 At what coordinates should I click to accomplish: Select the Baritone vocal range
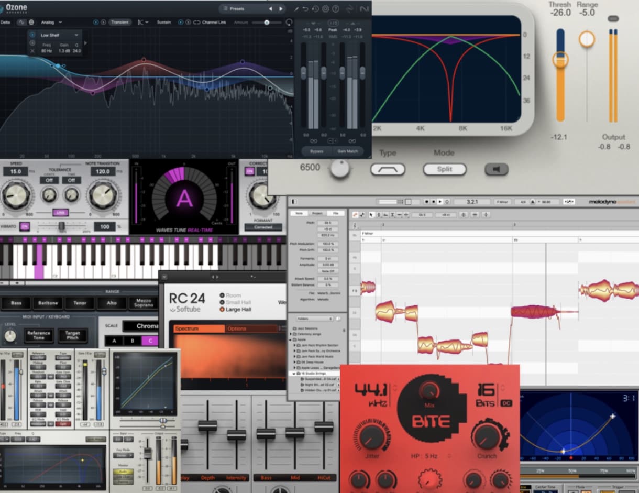click(48, 303)
